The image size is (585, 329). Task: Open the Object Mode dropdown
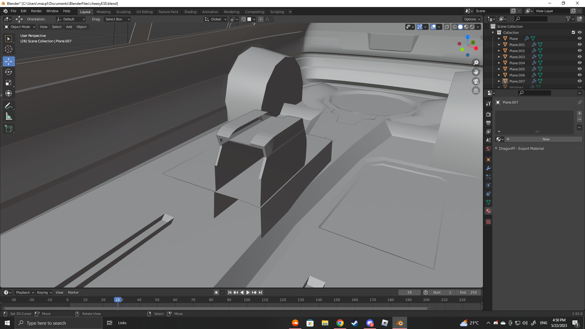pyautogui.click(x=20, y=27)
